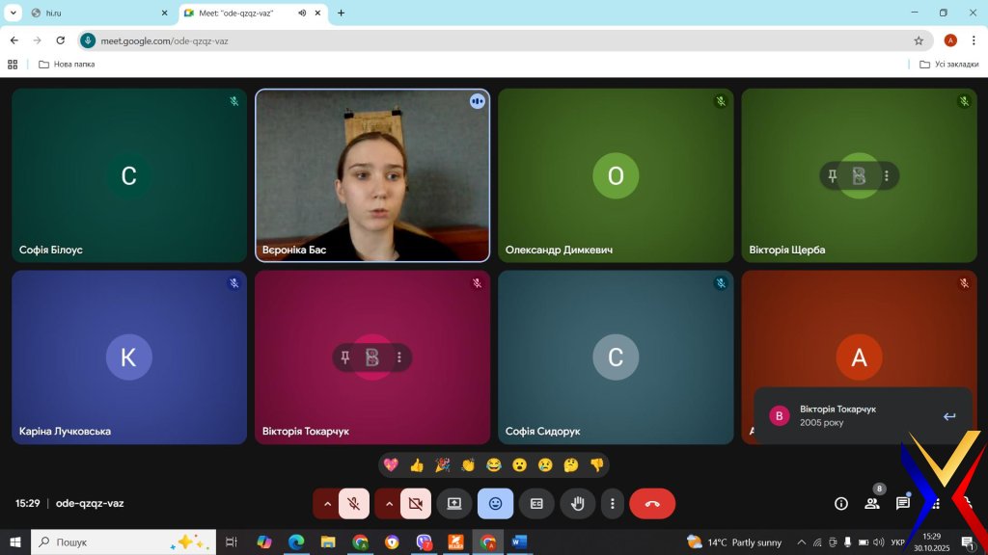Expand video settings arrow beside camera

(388, 503)
